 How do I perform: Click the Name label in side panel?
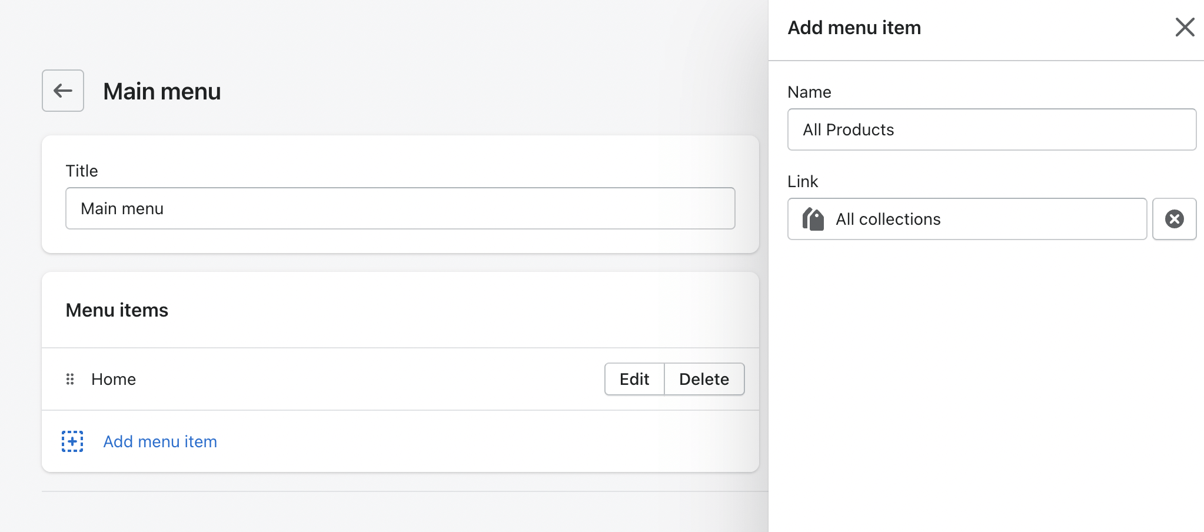click(809, 92)
